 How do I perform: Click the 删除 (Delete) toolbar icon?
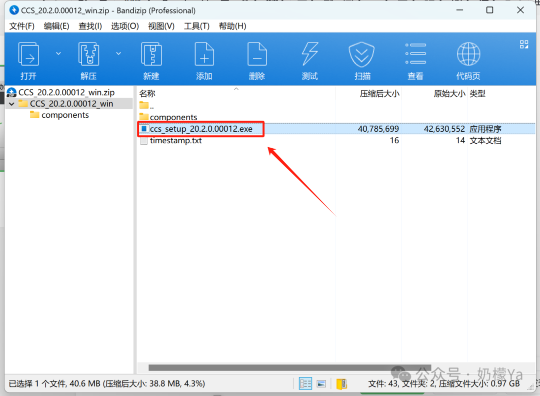[257, 54]
